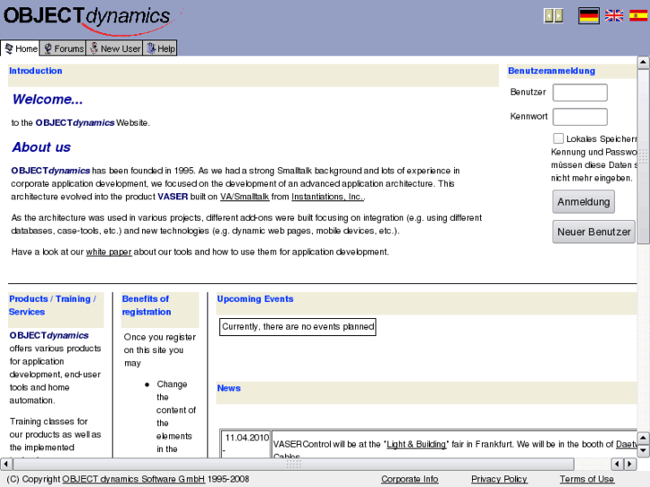Click the Introduction section heading
Viewport: 650px width, 487px height.
36,71
